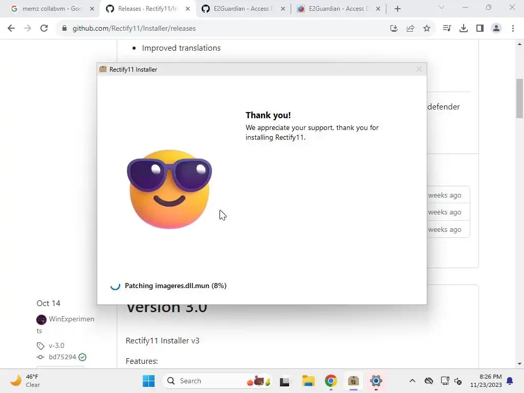Click the 'Thank you!' heading
Viewport: 524px width, 393px height.
268,115
